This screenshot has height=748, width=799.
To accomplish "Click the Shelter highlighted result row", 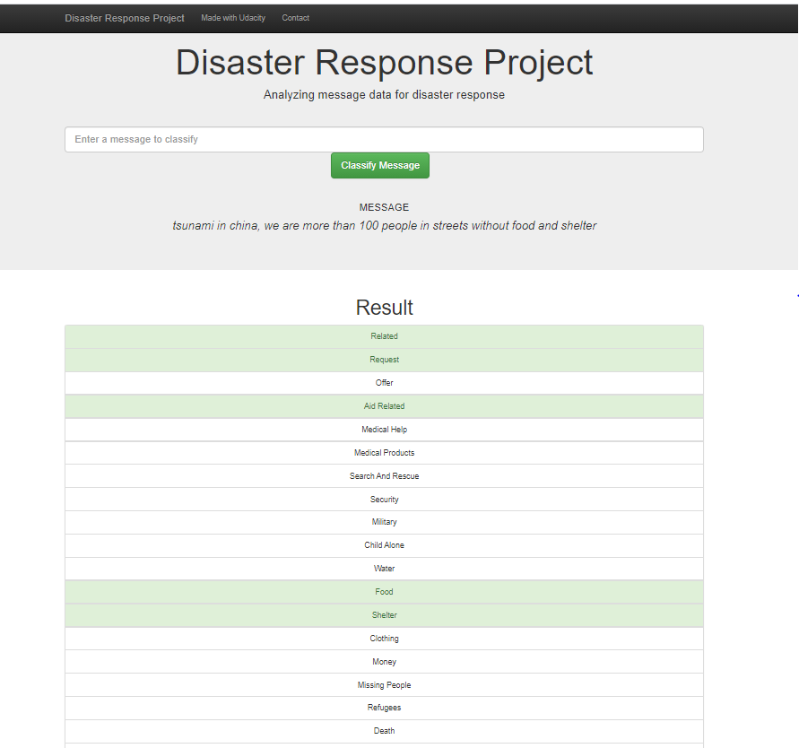I will [384, 614].
